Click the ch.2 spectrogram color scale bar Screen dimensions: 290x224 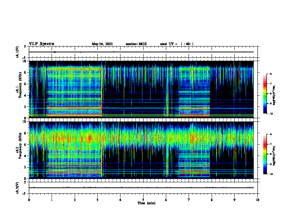pyautogui.click(x=265, y=154)
